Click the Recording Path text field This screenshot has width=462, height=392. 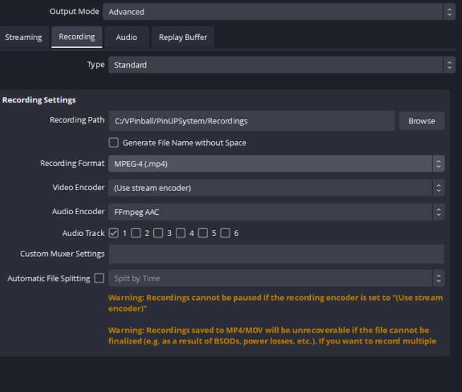click(251, 121)
